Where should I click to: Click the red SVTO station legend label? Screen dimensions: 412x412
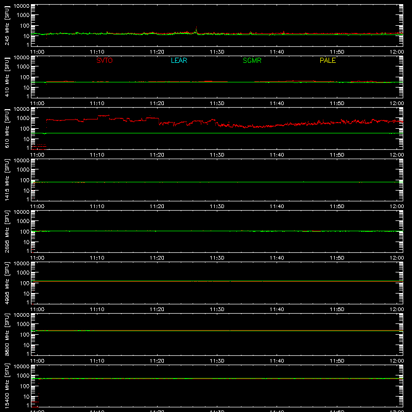point(105,60)
